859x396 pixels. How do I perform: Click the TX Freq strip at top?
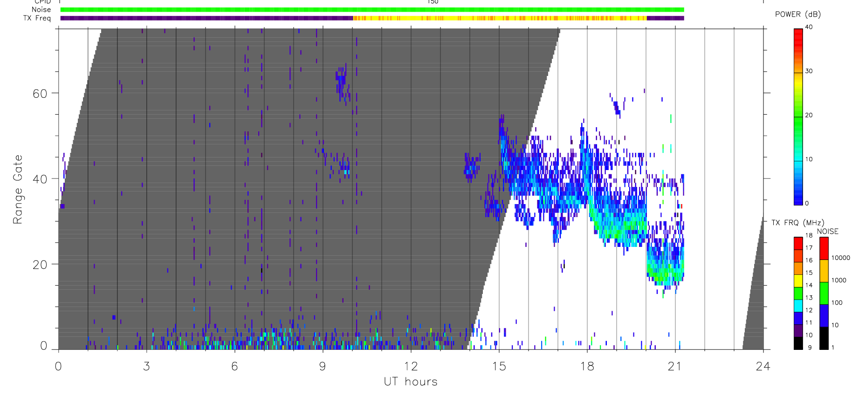tap(372, 18)
